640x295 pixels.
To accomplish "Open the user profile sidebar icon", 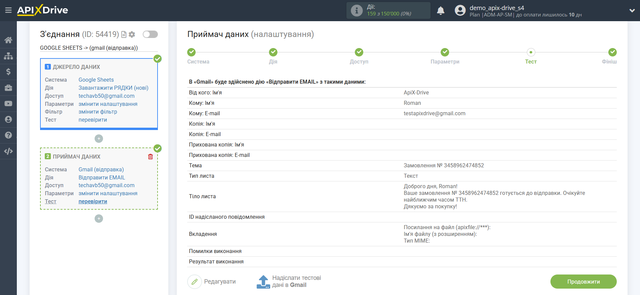I will tap(8, 119).
